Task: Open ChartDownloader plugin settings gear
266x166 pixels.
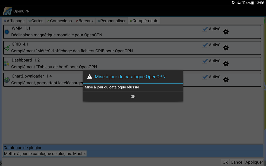Action: (226, 80)
